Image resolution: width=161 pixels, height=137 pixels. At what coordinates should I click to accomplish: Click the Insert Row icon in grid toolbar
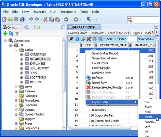(x=83, y=39)
